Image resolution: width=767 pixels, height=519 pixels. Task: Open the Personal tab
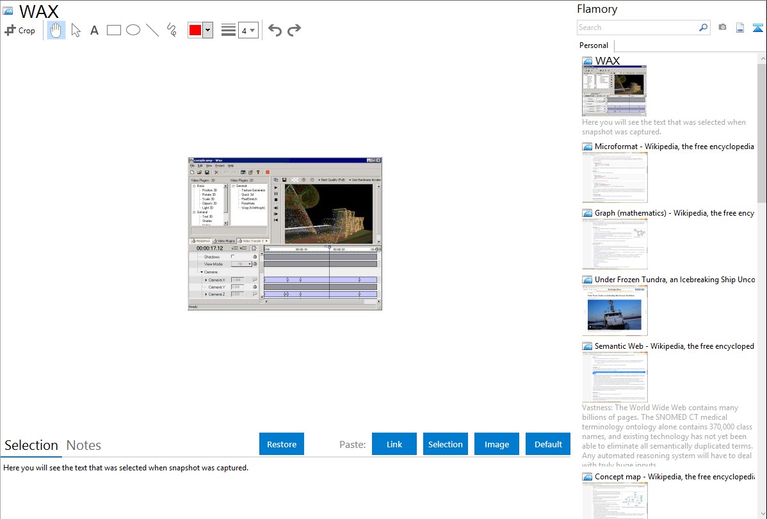tap(593, 45)
